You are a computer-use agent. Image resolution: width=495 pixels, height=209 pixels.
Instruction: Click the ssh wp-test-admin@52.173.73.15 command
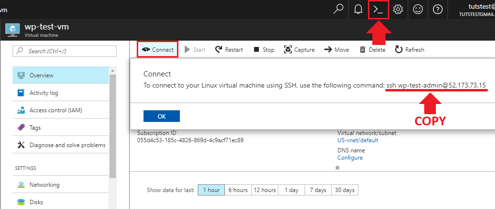pos(437,86)
